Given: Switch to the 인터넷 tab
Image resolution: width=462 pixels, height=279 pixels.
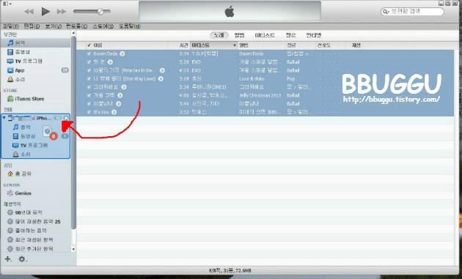Looking at the screenshot, I should (x=314, y=35).
